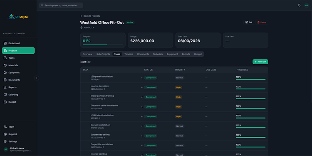Open Dashboard in the left sidebar
312x156 pixels.
tap(18, 43)
